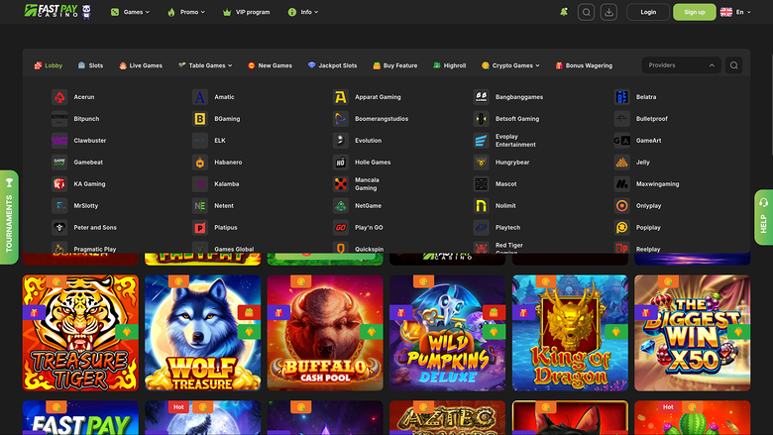Select the Jelly provider icon
The image size is (773, 435).
pos(622,163)
